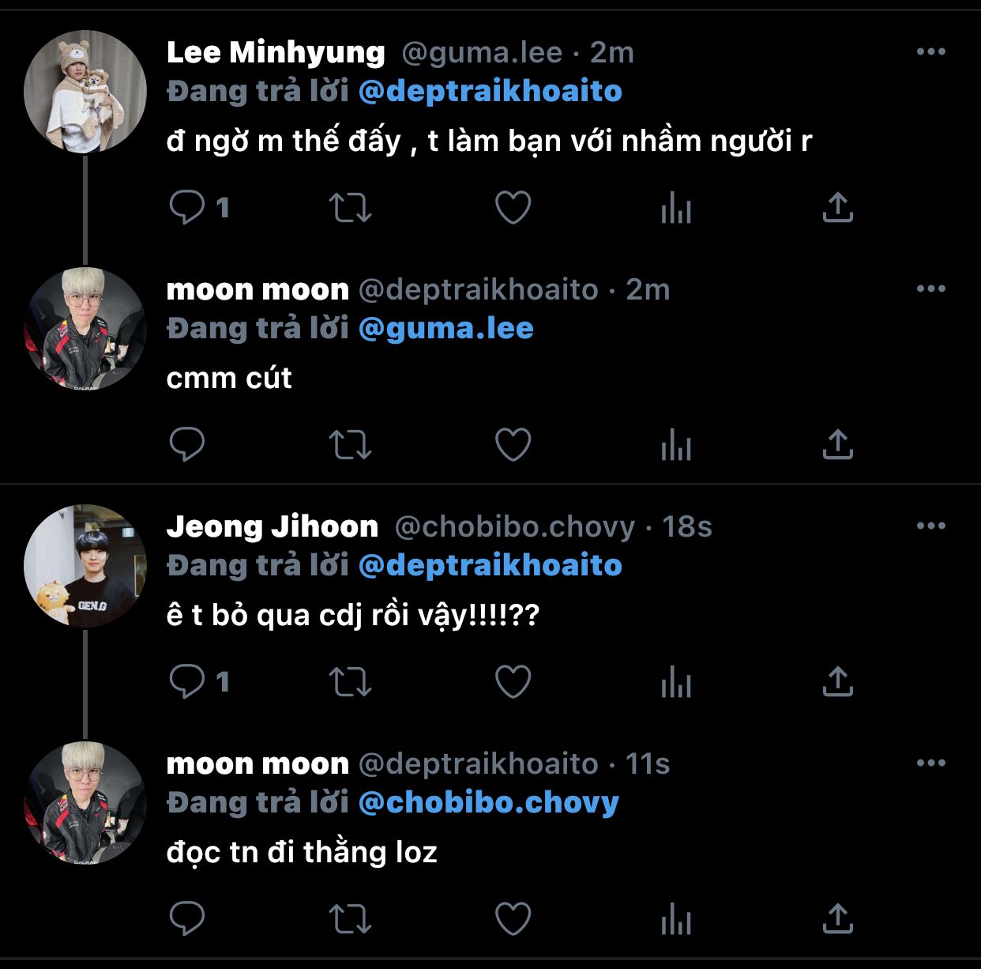
Task: Open the @chobibo.chovy mention link
Action: coord(488,803)
